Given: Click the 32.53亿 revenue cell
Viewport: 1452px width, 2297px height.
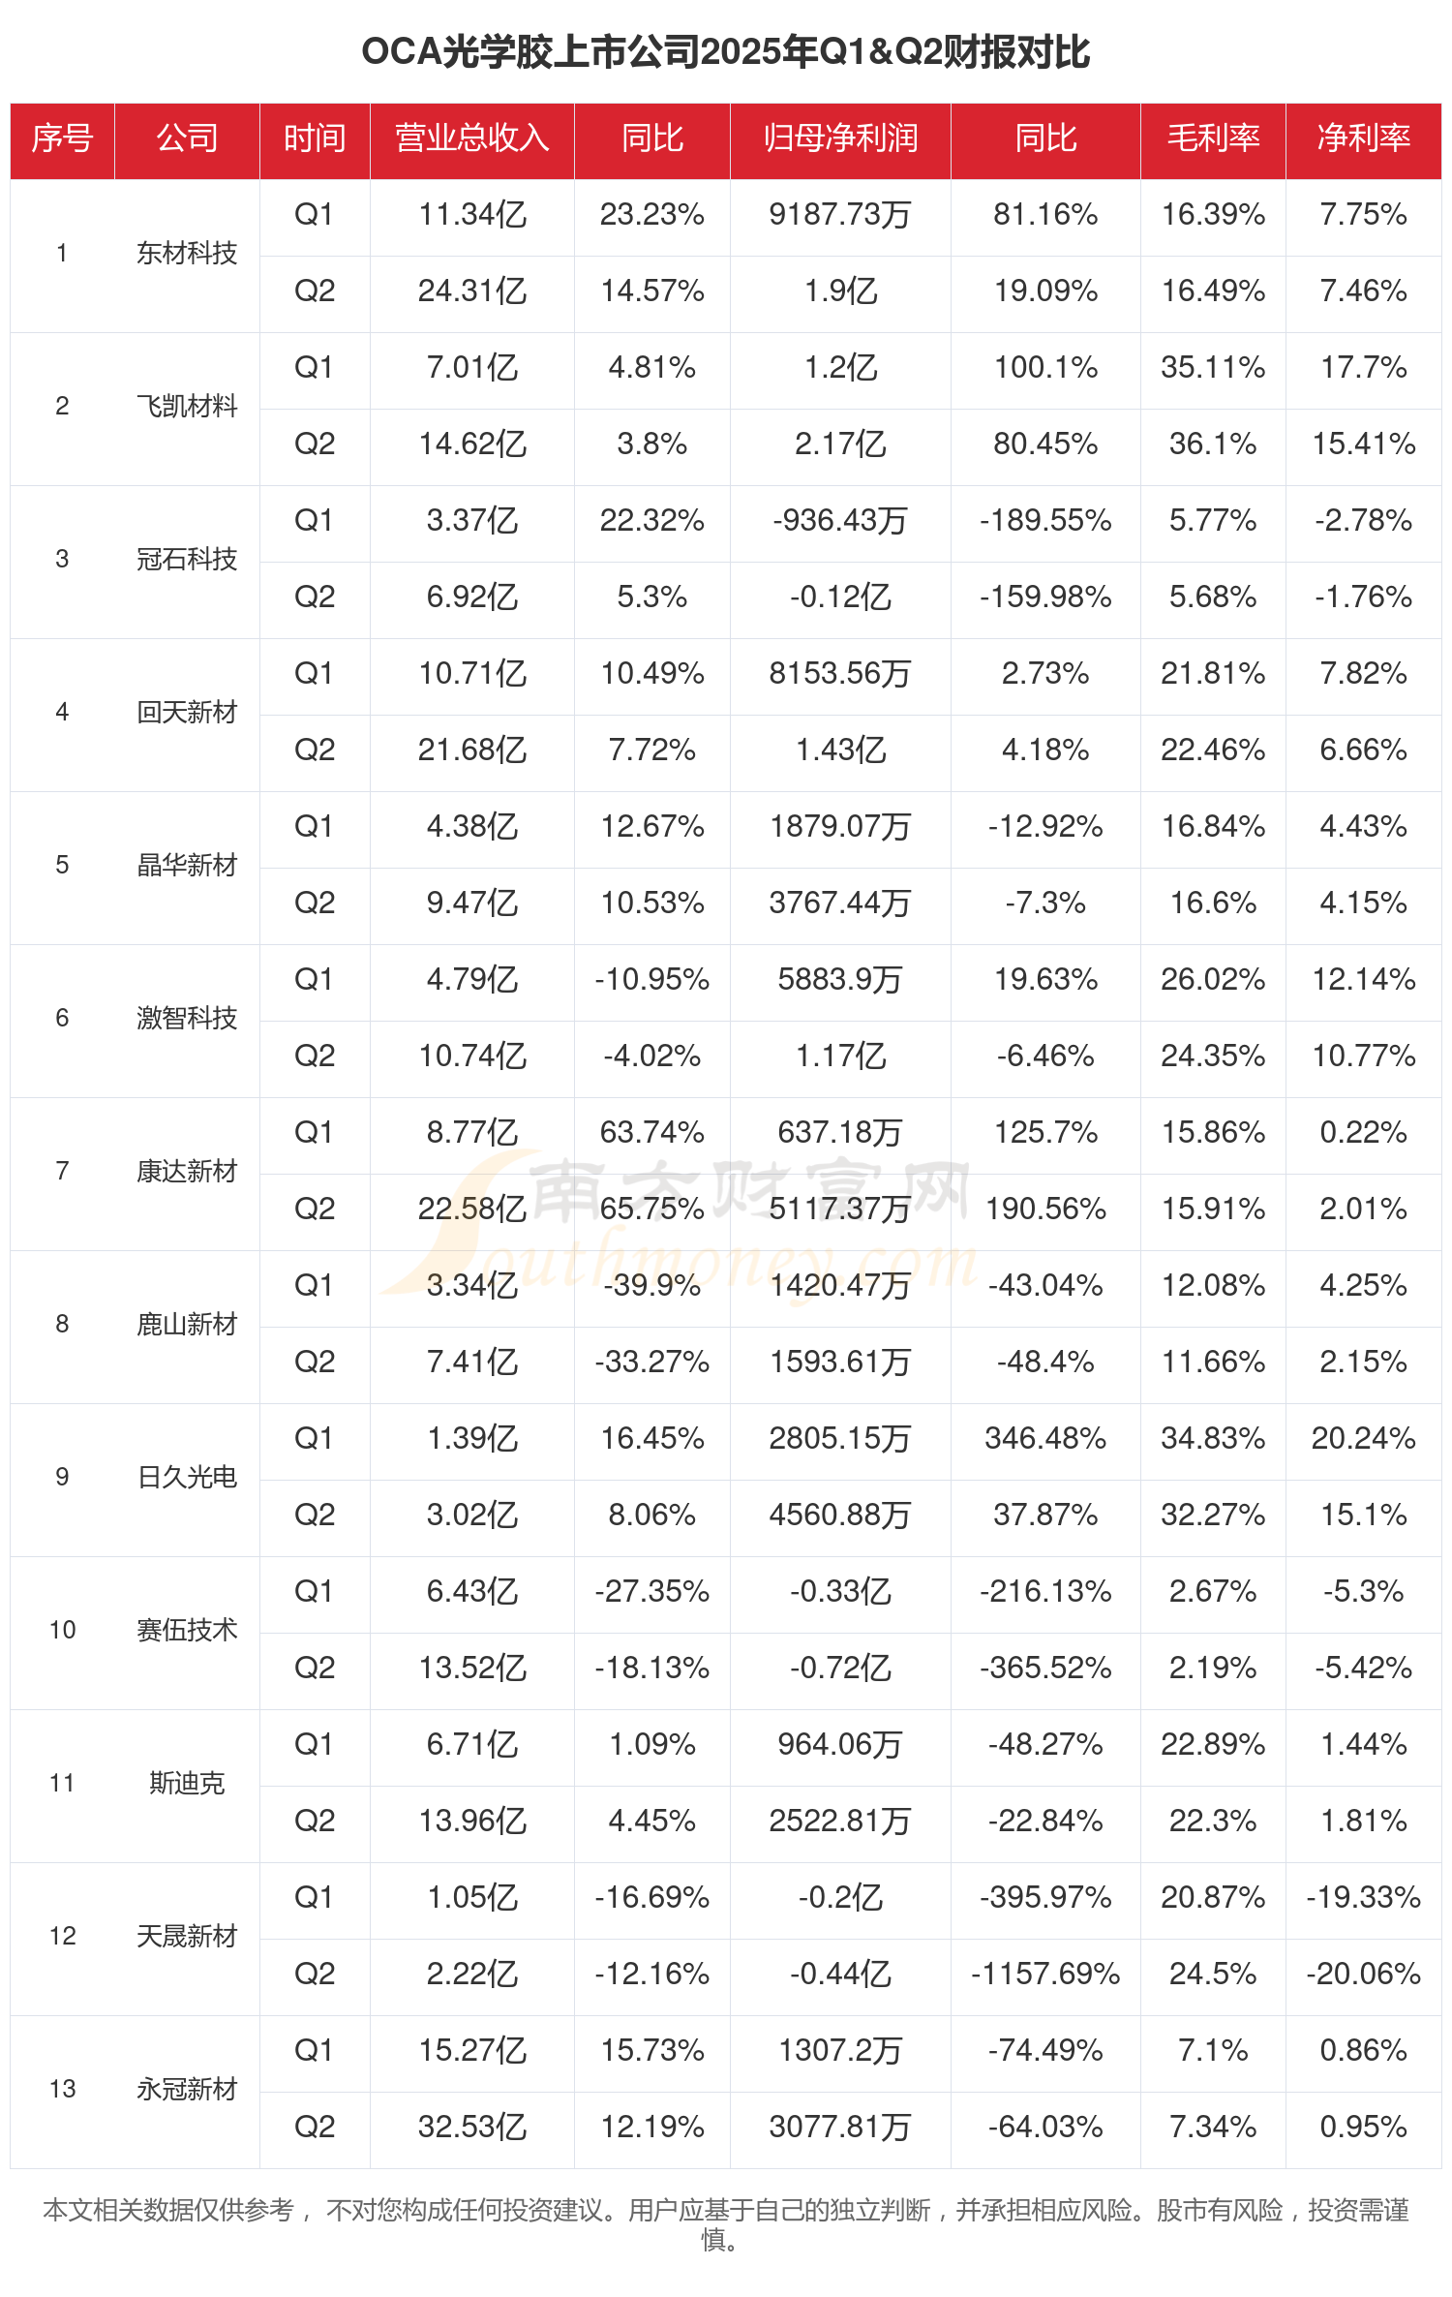Looking at the screenshot, I should 471,2127.
